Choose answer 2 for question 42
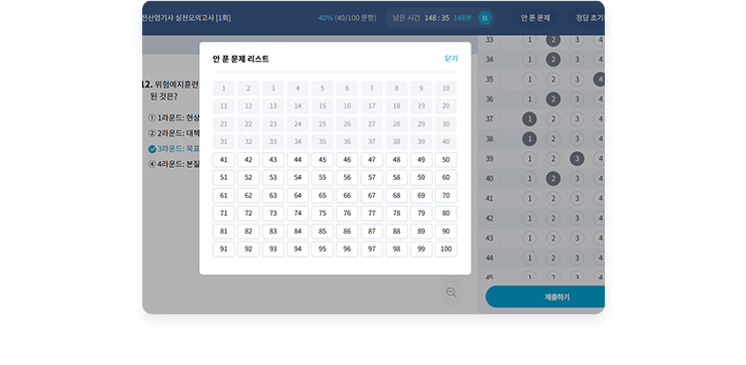 [x=553, y=219]
